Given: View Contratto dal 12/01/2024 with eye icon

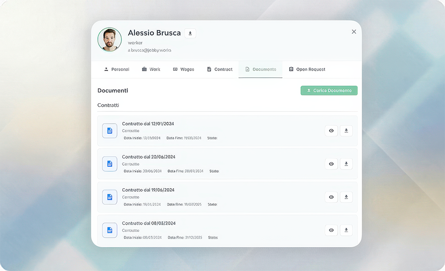Looking at the screenshot, I should click(x=331, y=131).
